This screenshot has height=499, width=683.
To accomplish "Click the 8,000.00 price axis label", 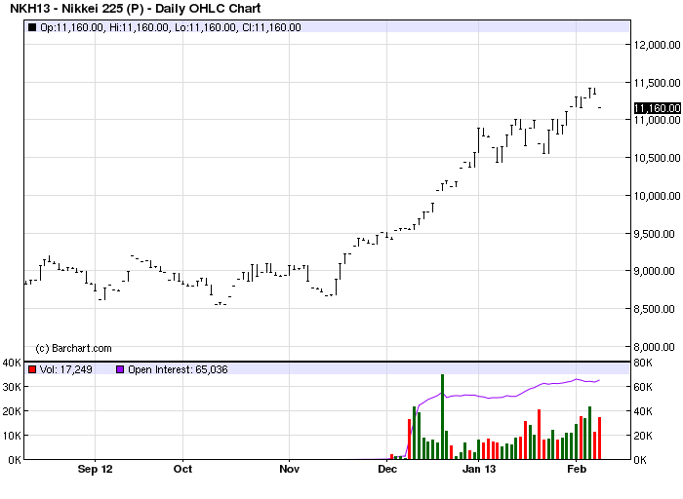I will 655,347.
